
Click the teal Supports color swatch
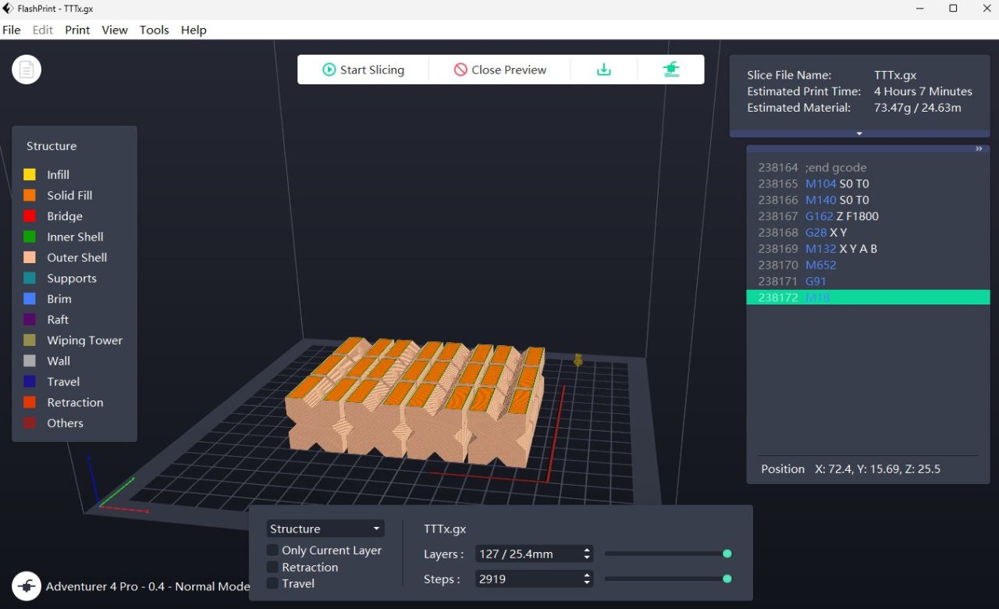30,278
